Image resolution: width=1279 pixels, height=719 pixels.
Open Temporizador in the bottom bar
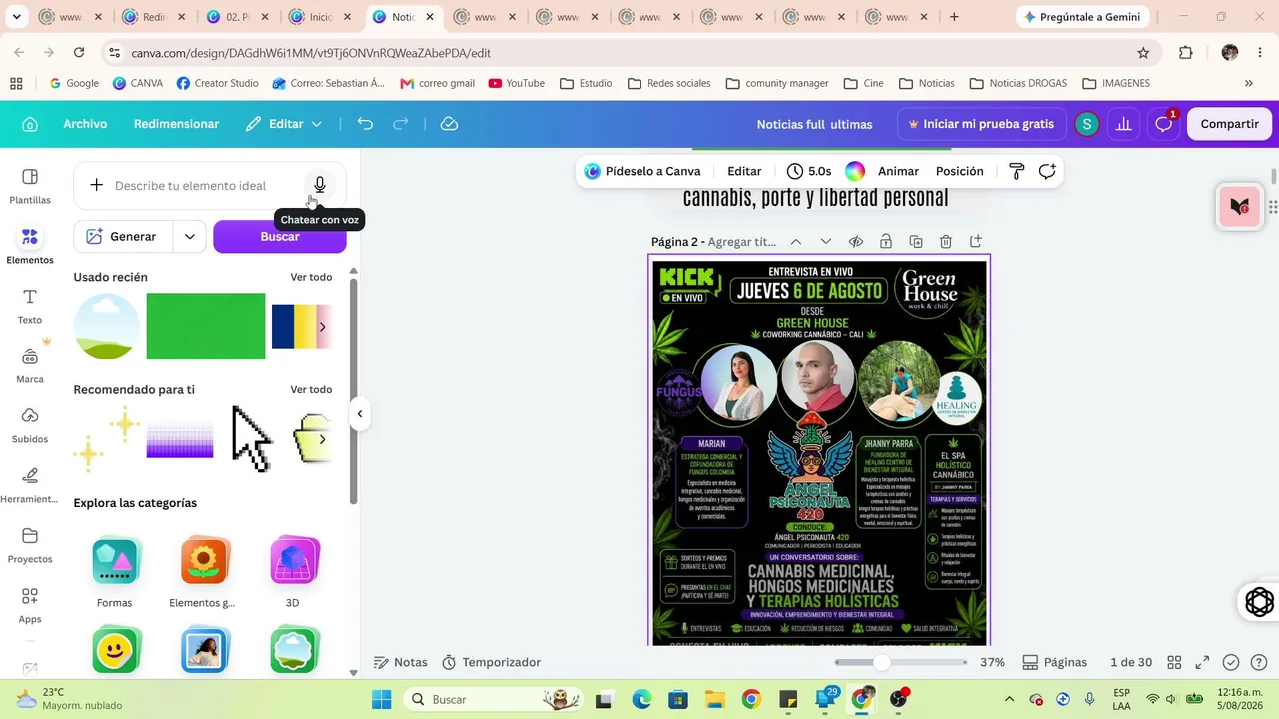coord(491,662)
